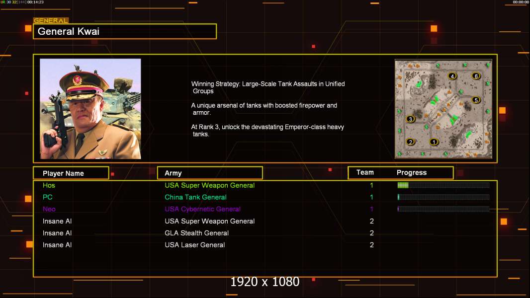
Task: Click team number for GLA Stealth General row
Action: 371,233
